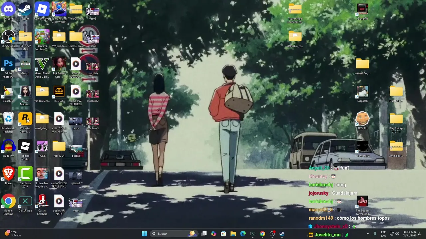Launch Bye Sweet Carole shortcut

point(59,67)
